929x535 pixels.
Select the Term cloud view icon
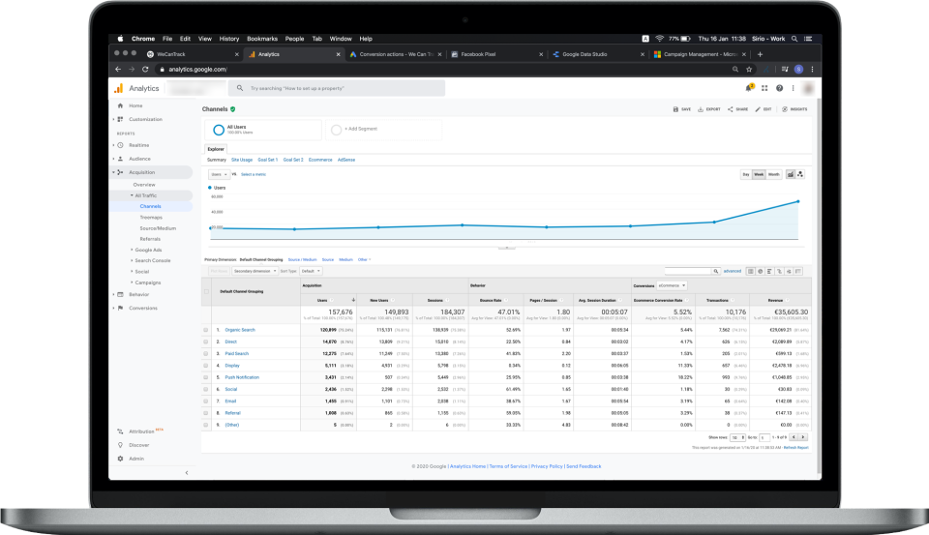tap(789, 271)
